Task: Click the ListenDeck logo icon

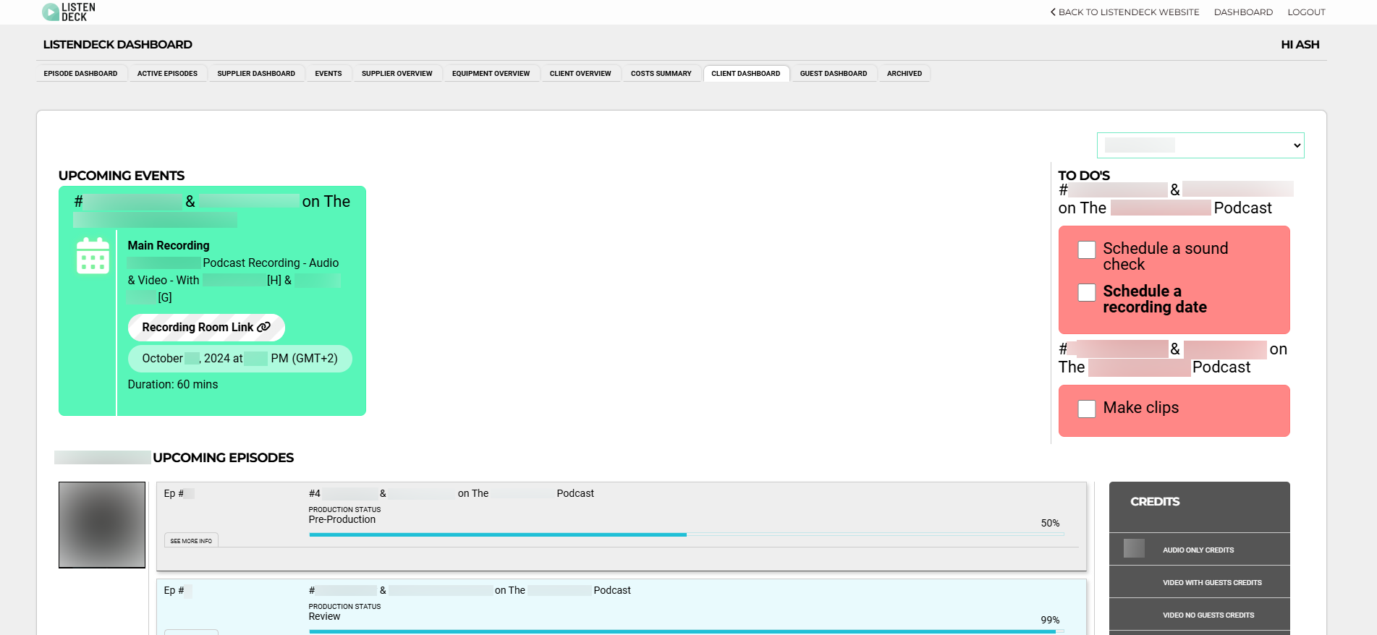Action: coord(51,12)
